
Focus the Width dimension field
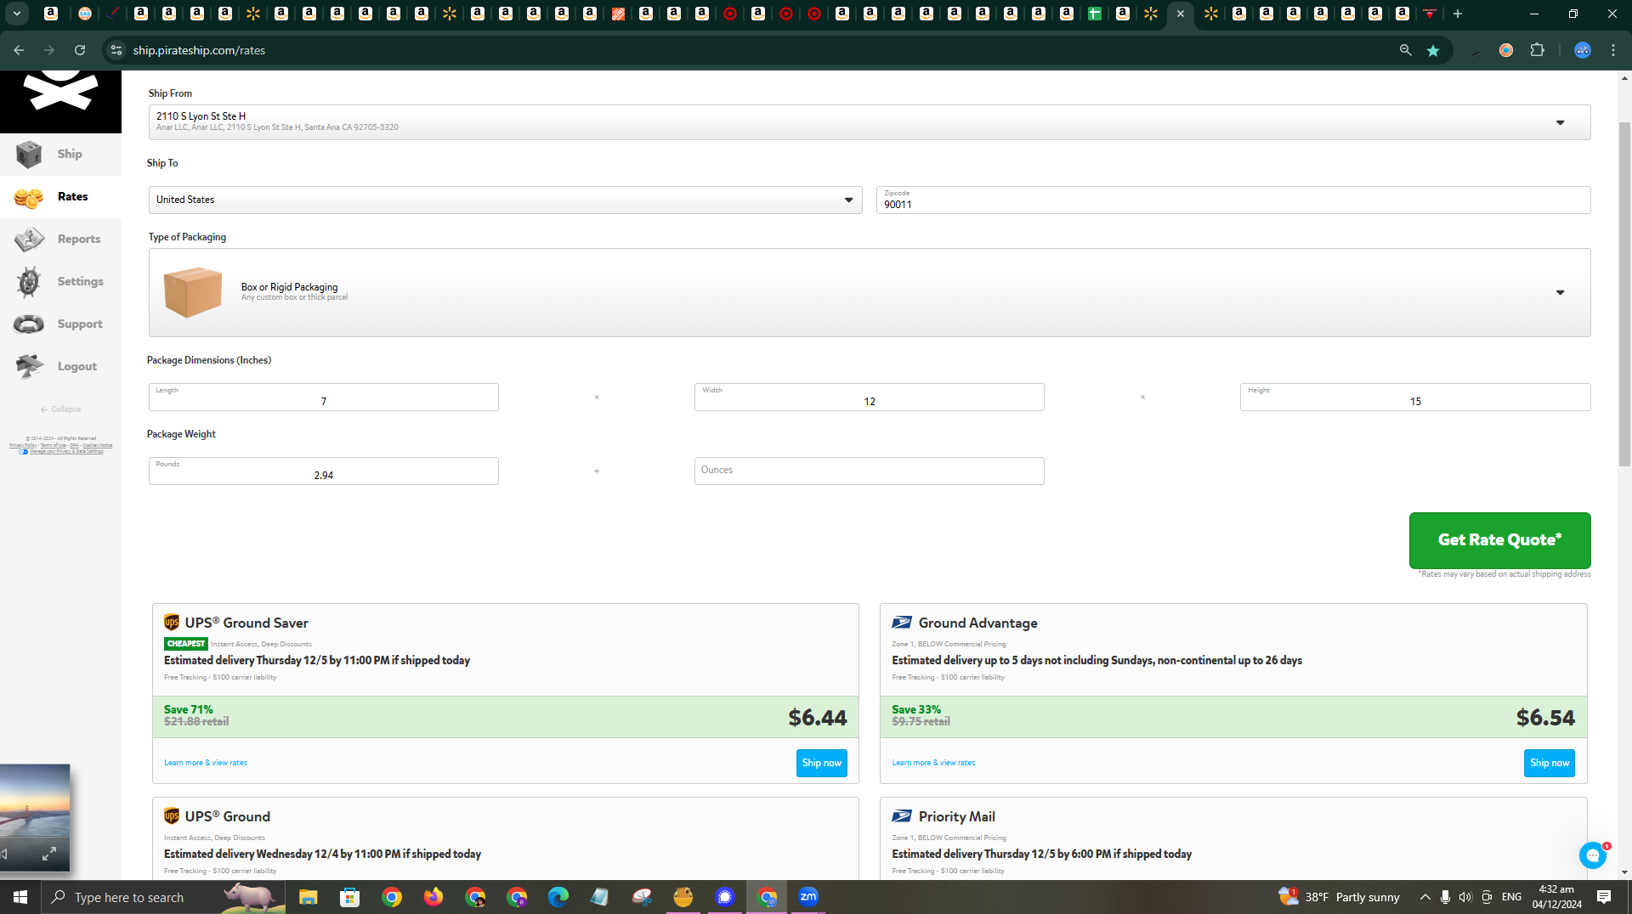tap(869, 397)
